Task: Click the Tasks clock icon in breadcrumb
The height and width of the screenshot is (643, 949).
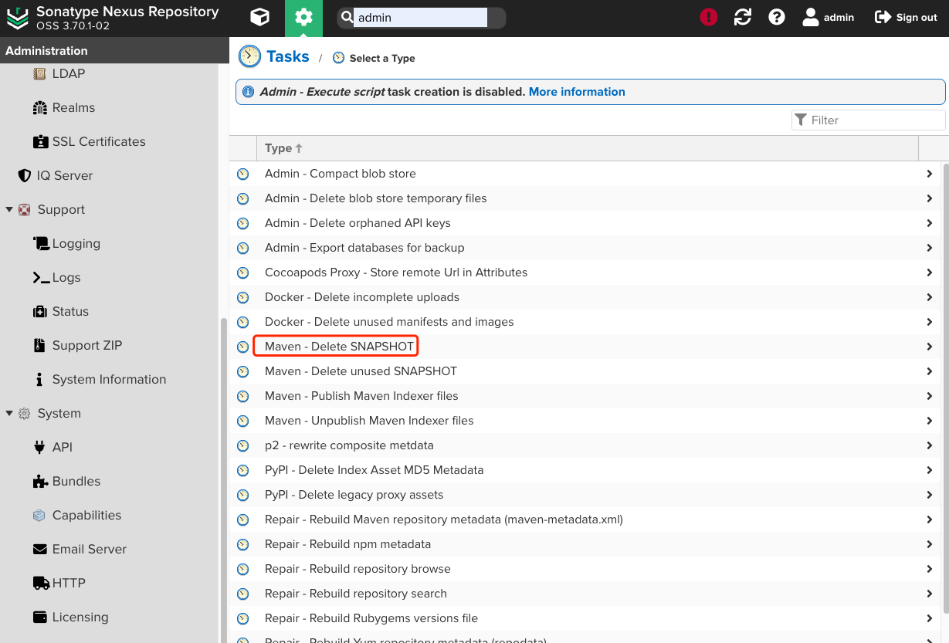Action: click(x=249, y=56)
